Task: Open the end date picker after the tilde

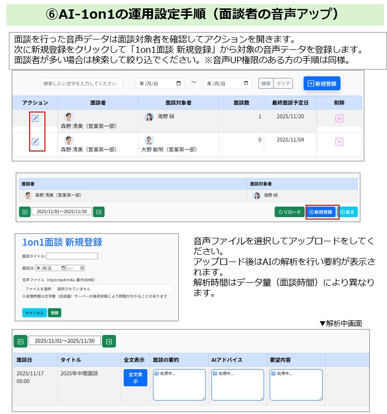Action: click(x=247, y=84)
